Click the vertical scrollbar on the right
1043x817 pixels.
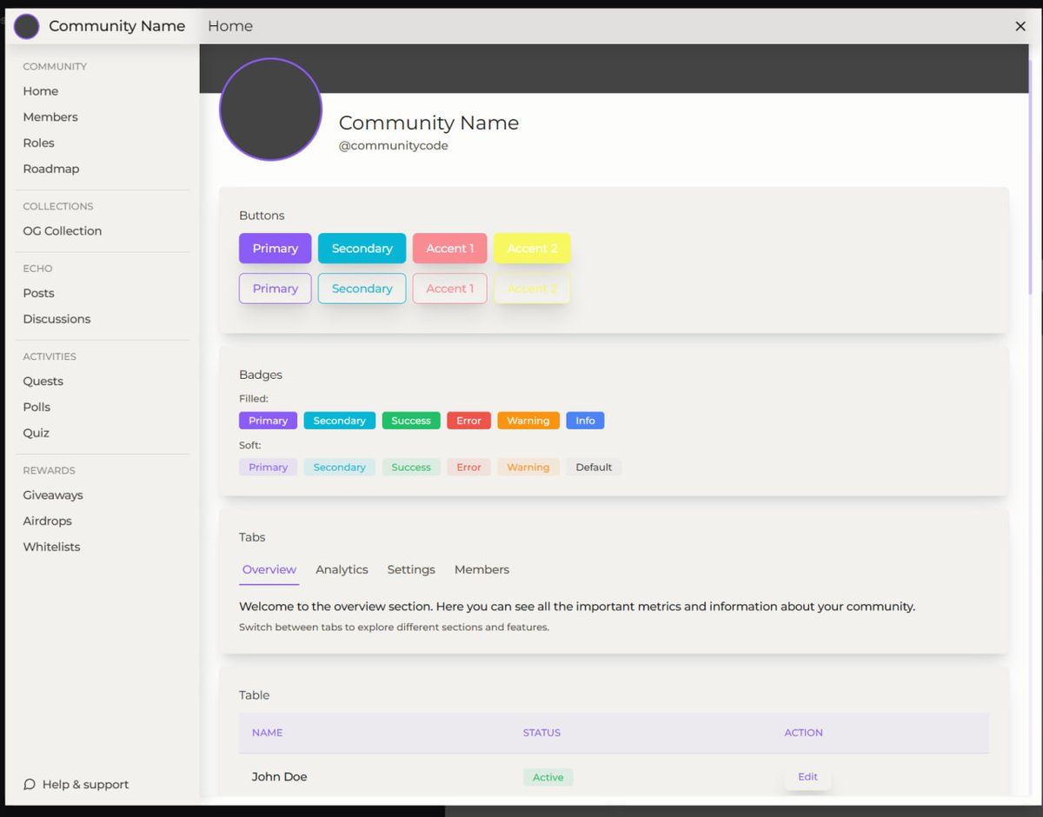click(1031, 178)
